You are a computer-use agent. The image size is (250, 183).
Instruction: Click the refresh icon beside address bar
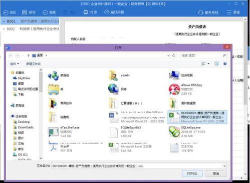(x=174, y=55)
